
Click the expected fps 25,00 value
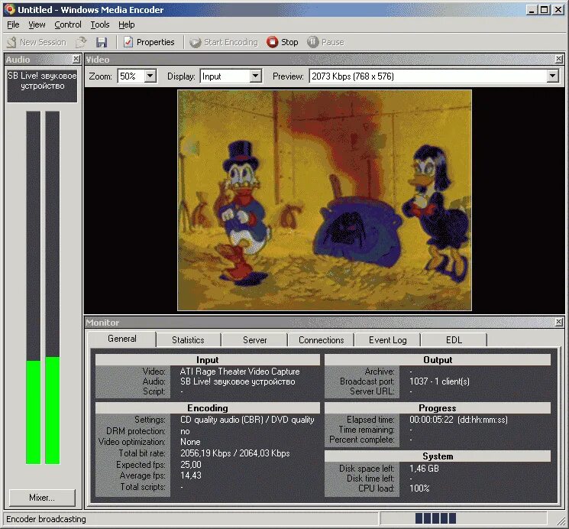(190, 464)
